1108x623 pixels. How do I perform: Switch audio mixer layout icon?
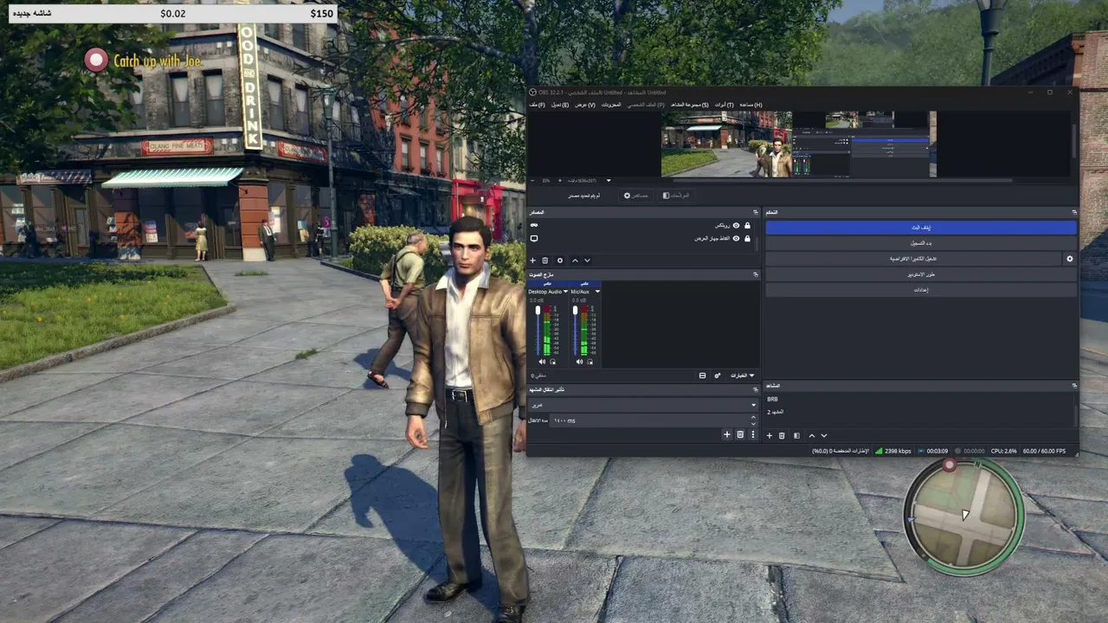tap(702, 376)
